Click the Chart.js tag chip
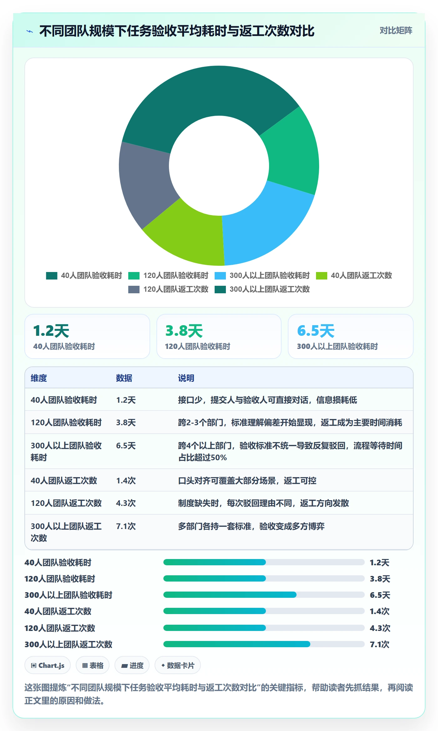438x731 pixels. (x=48, y=665)
